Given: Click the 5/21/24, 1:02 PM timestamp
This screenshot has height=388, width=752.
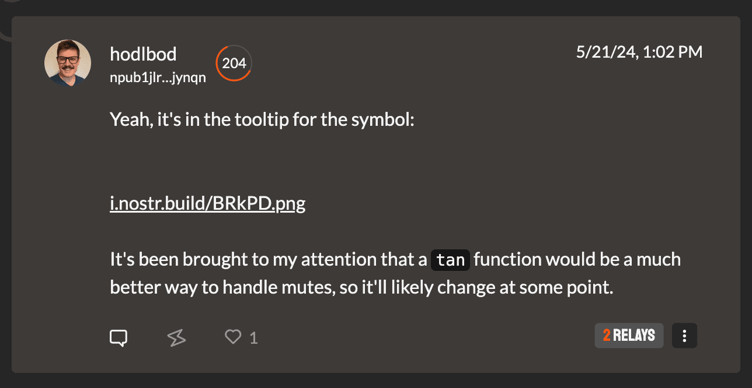Looking at the screenshot, I should pyautogui.click(x=639, y=52).
